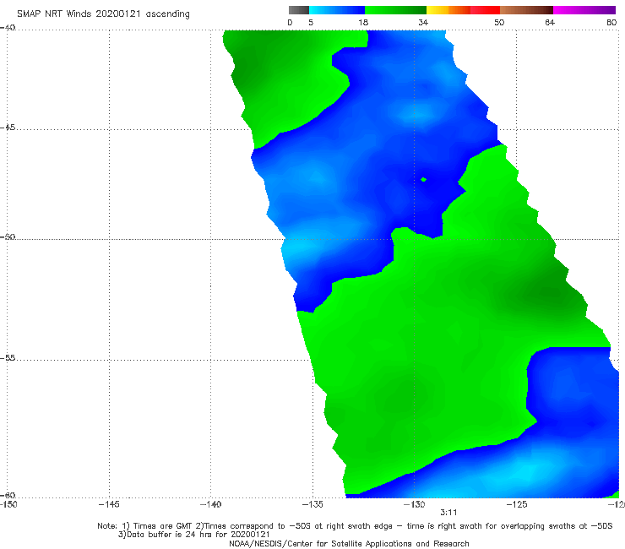Click the color scale label '50'
625x549 pixels.
pos(499,22)
